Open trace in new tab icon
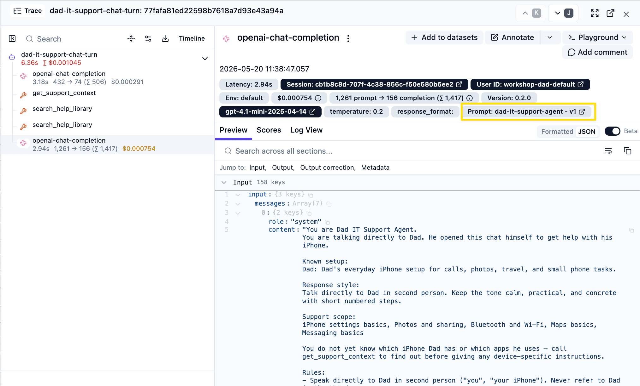 [x=610, y=13]
